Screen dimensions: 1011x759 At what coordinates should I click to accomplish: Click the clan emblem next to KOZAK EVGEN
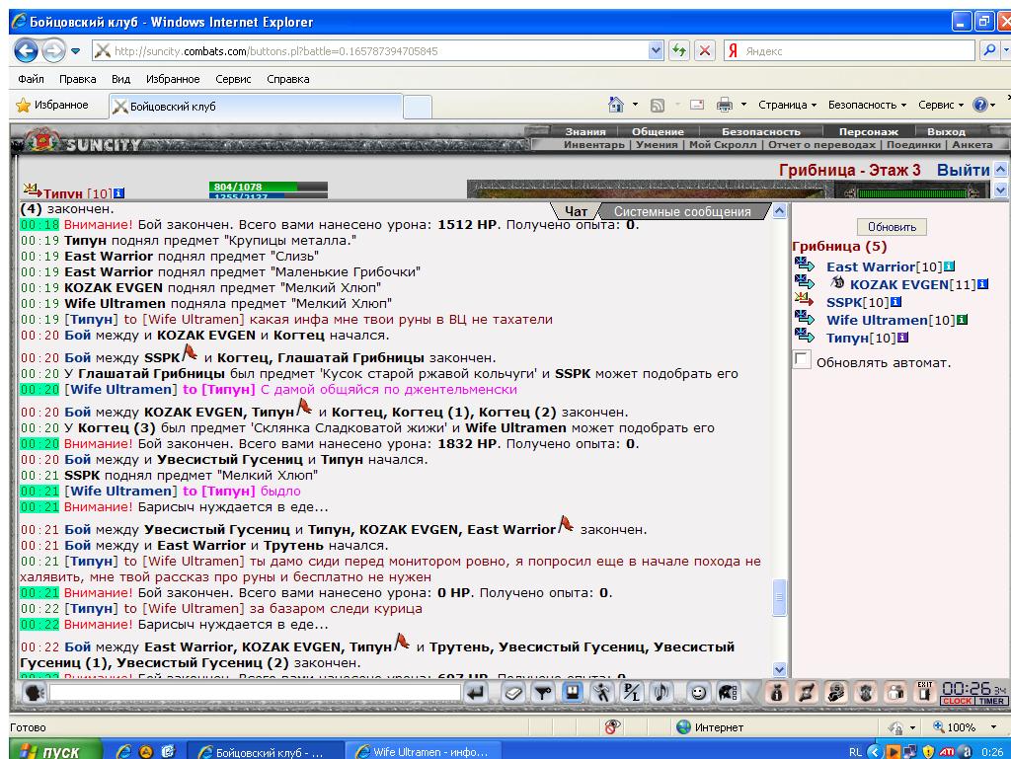(837, 282)
